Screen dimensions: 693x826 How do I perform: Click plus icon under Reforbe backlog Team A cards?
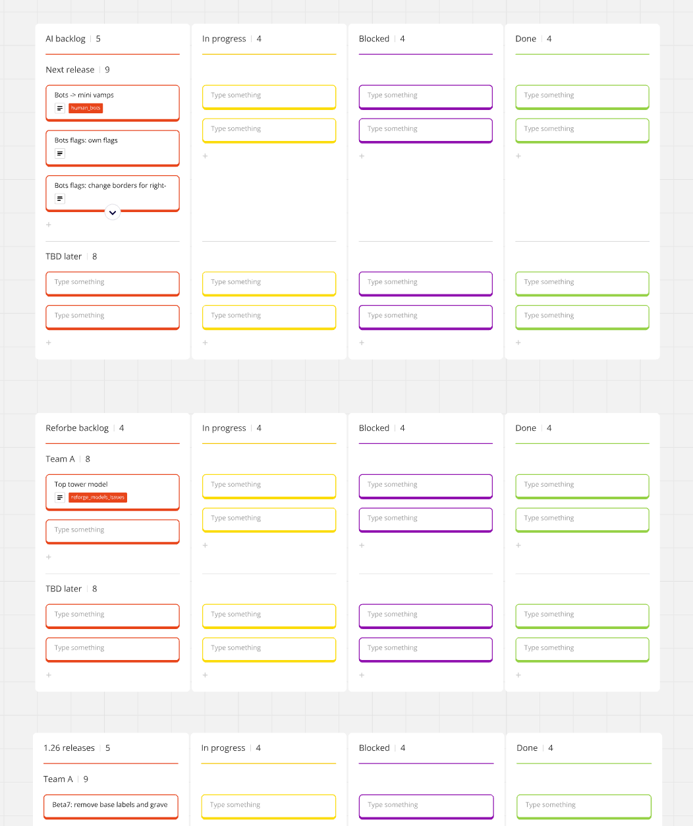click(49, 557)
